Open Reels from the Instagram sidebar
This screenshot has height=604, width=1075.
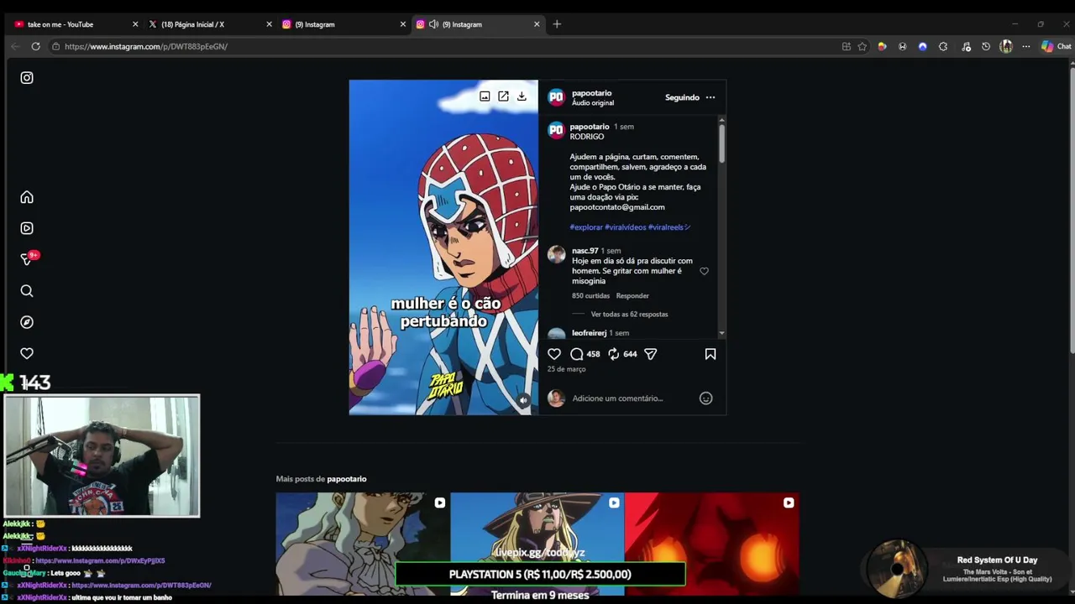pyautogui.click(x=27, y=228)
